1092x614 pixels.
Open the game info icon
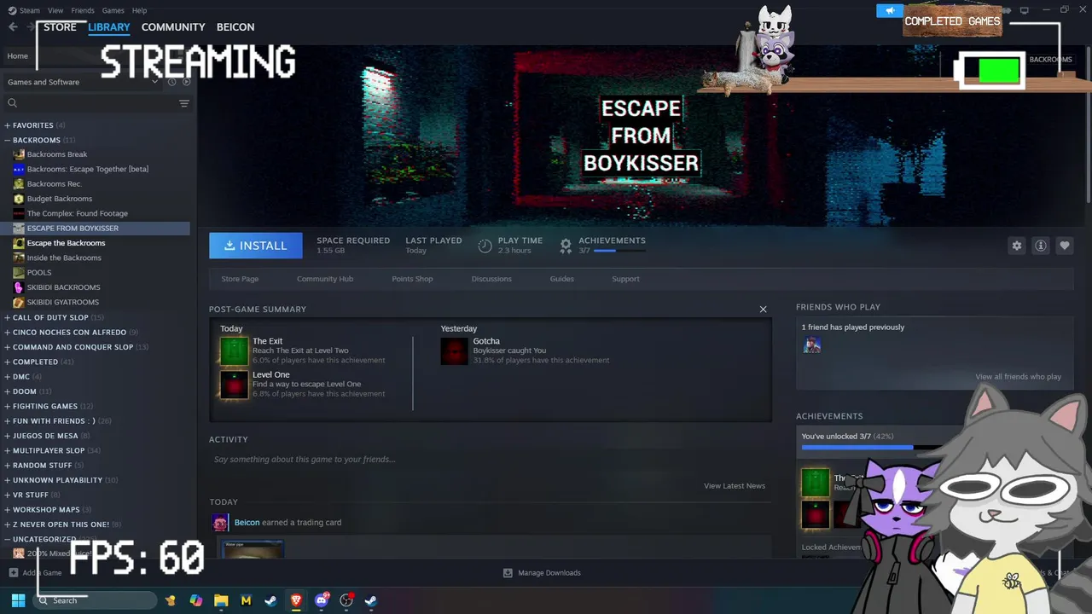(1041, 246)
